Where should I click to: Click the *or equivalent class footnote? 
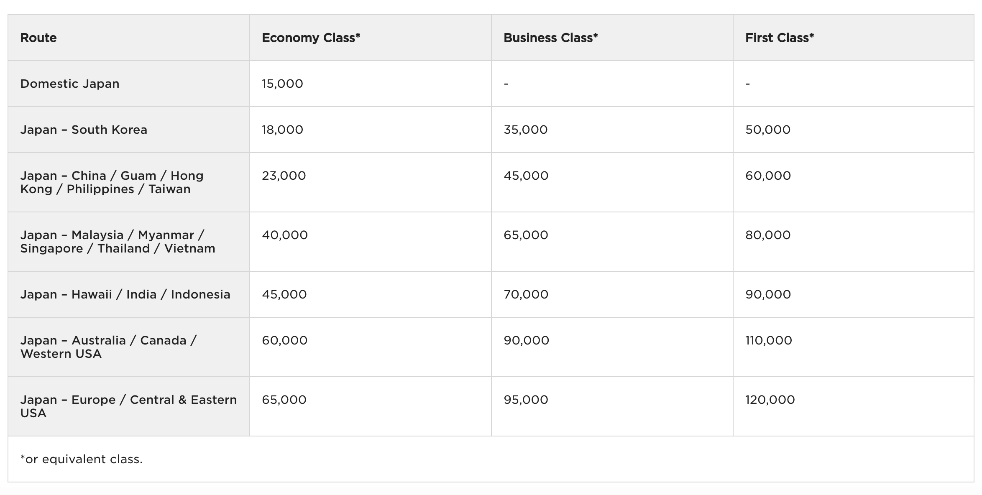pyautogui.click(x=81, y=459)
